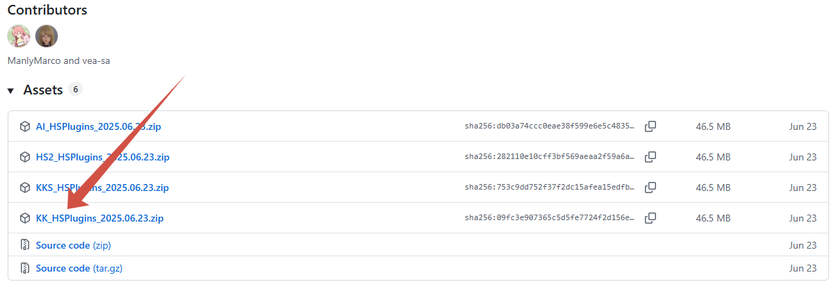Copy sha256 hash for AI_HSPlugins zip
This screenshot has width=836, height=291.
[x=650, y=126]
